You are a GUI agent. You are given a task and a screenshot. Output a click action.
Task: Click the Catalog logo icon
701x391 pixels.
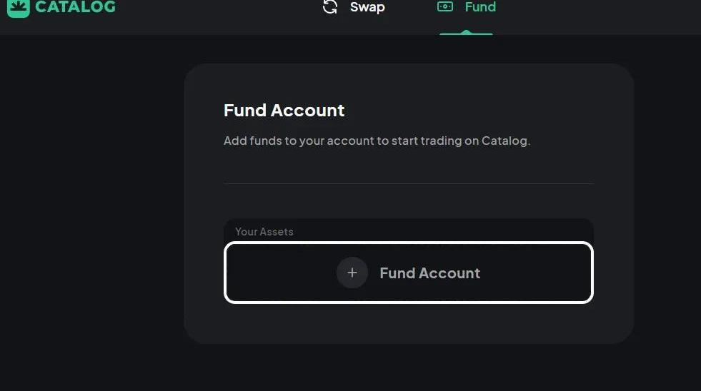(18, 7)
